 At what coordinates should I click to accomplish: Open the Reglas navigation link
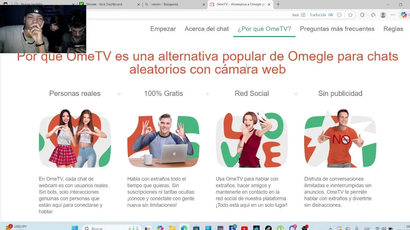393,29
